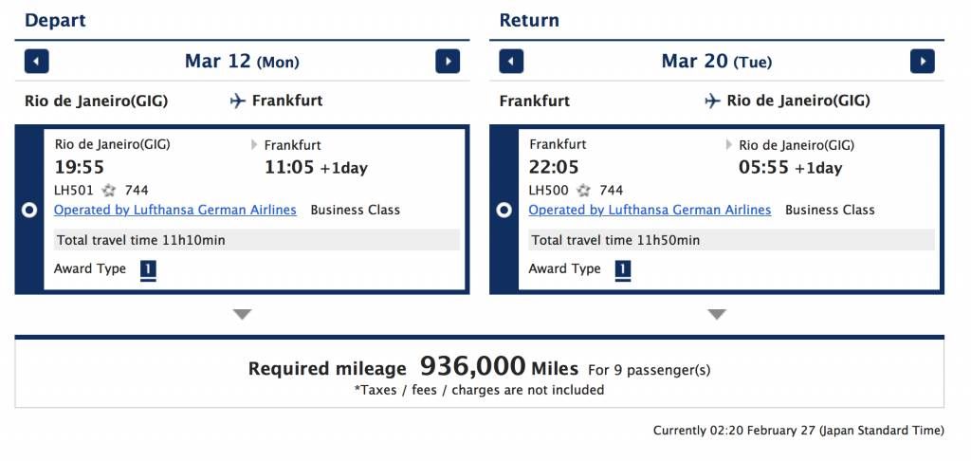Click Star Alliance icon beside LH501

coord(109,191)
